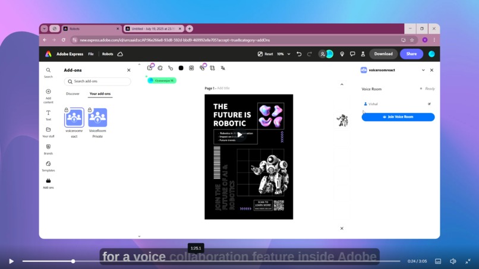Close the voiceroomreact panel

[431, 70]
